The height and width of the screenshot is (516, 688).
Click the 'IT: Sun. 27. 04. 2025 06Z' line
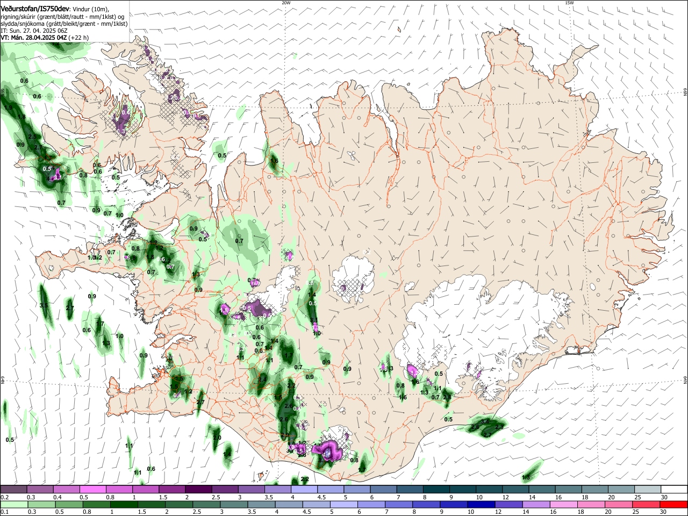click(x=34, y=31)
